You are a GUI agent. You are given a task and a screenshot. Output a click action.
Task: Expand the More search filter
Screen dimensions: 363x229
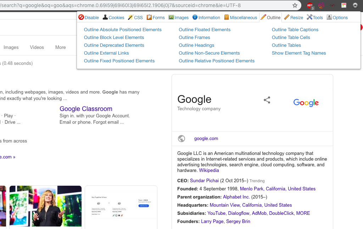(x=60, y=47)
